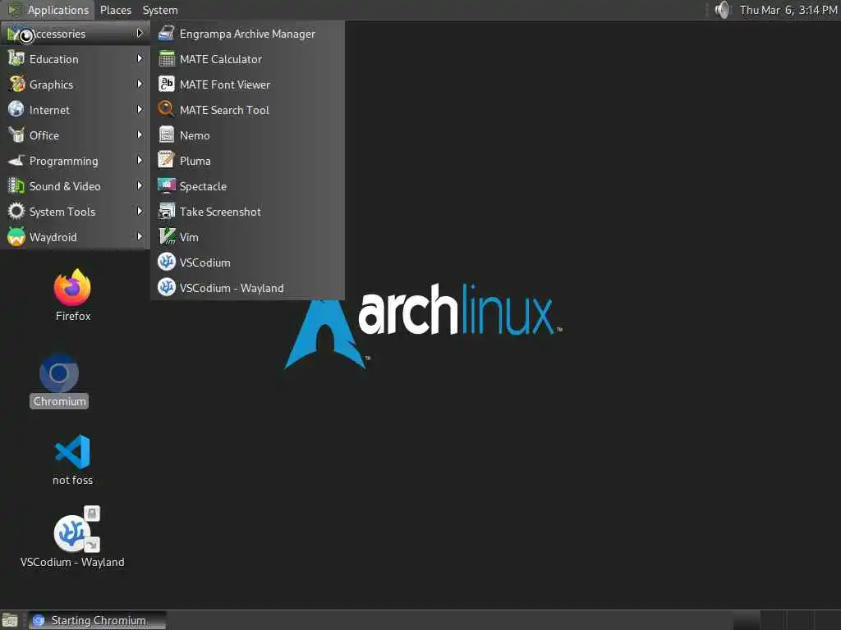Expand the Programming submenu arrow
The height and width of the screenshot is (630, 841).
tap(140, 160)
